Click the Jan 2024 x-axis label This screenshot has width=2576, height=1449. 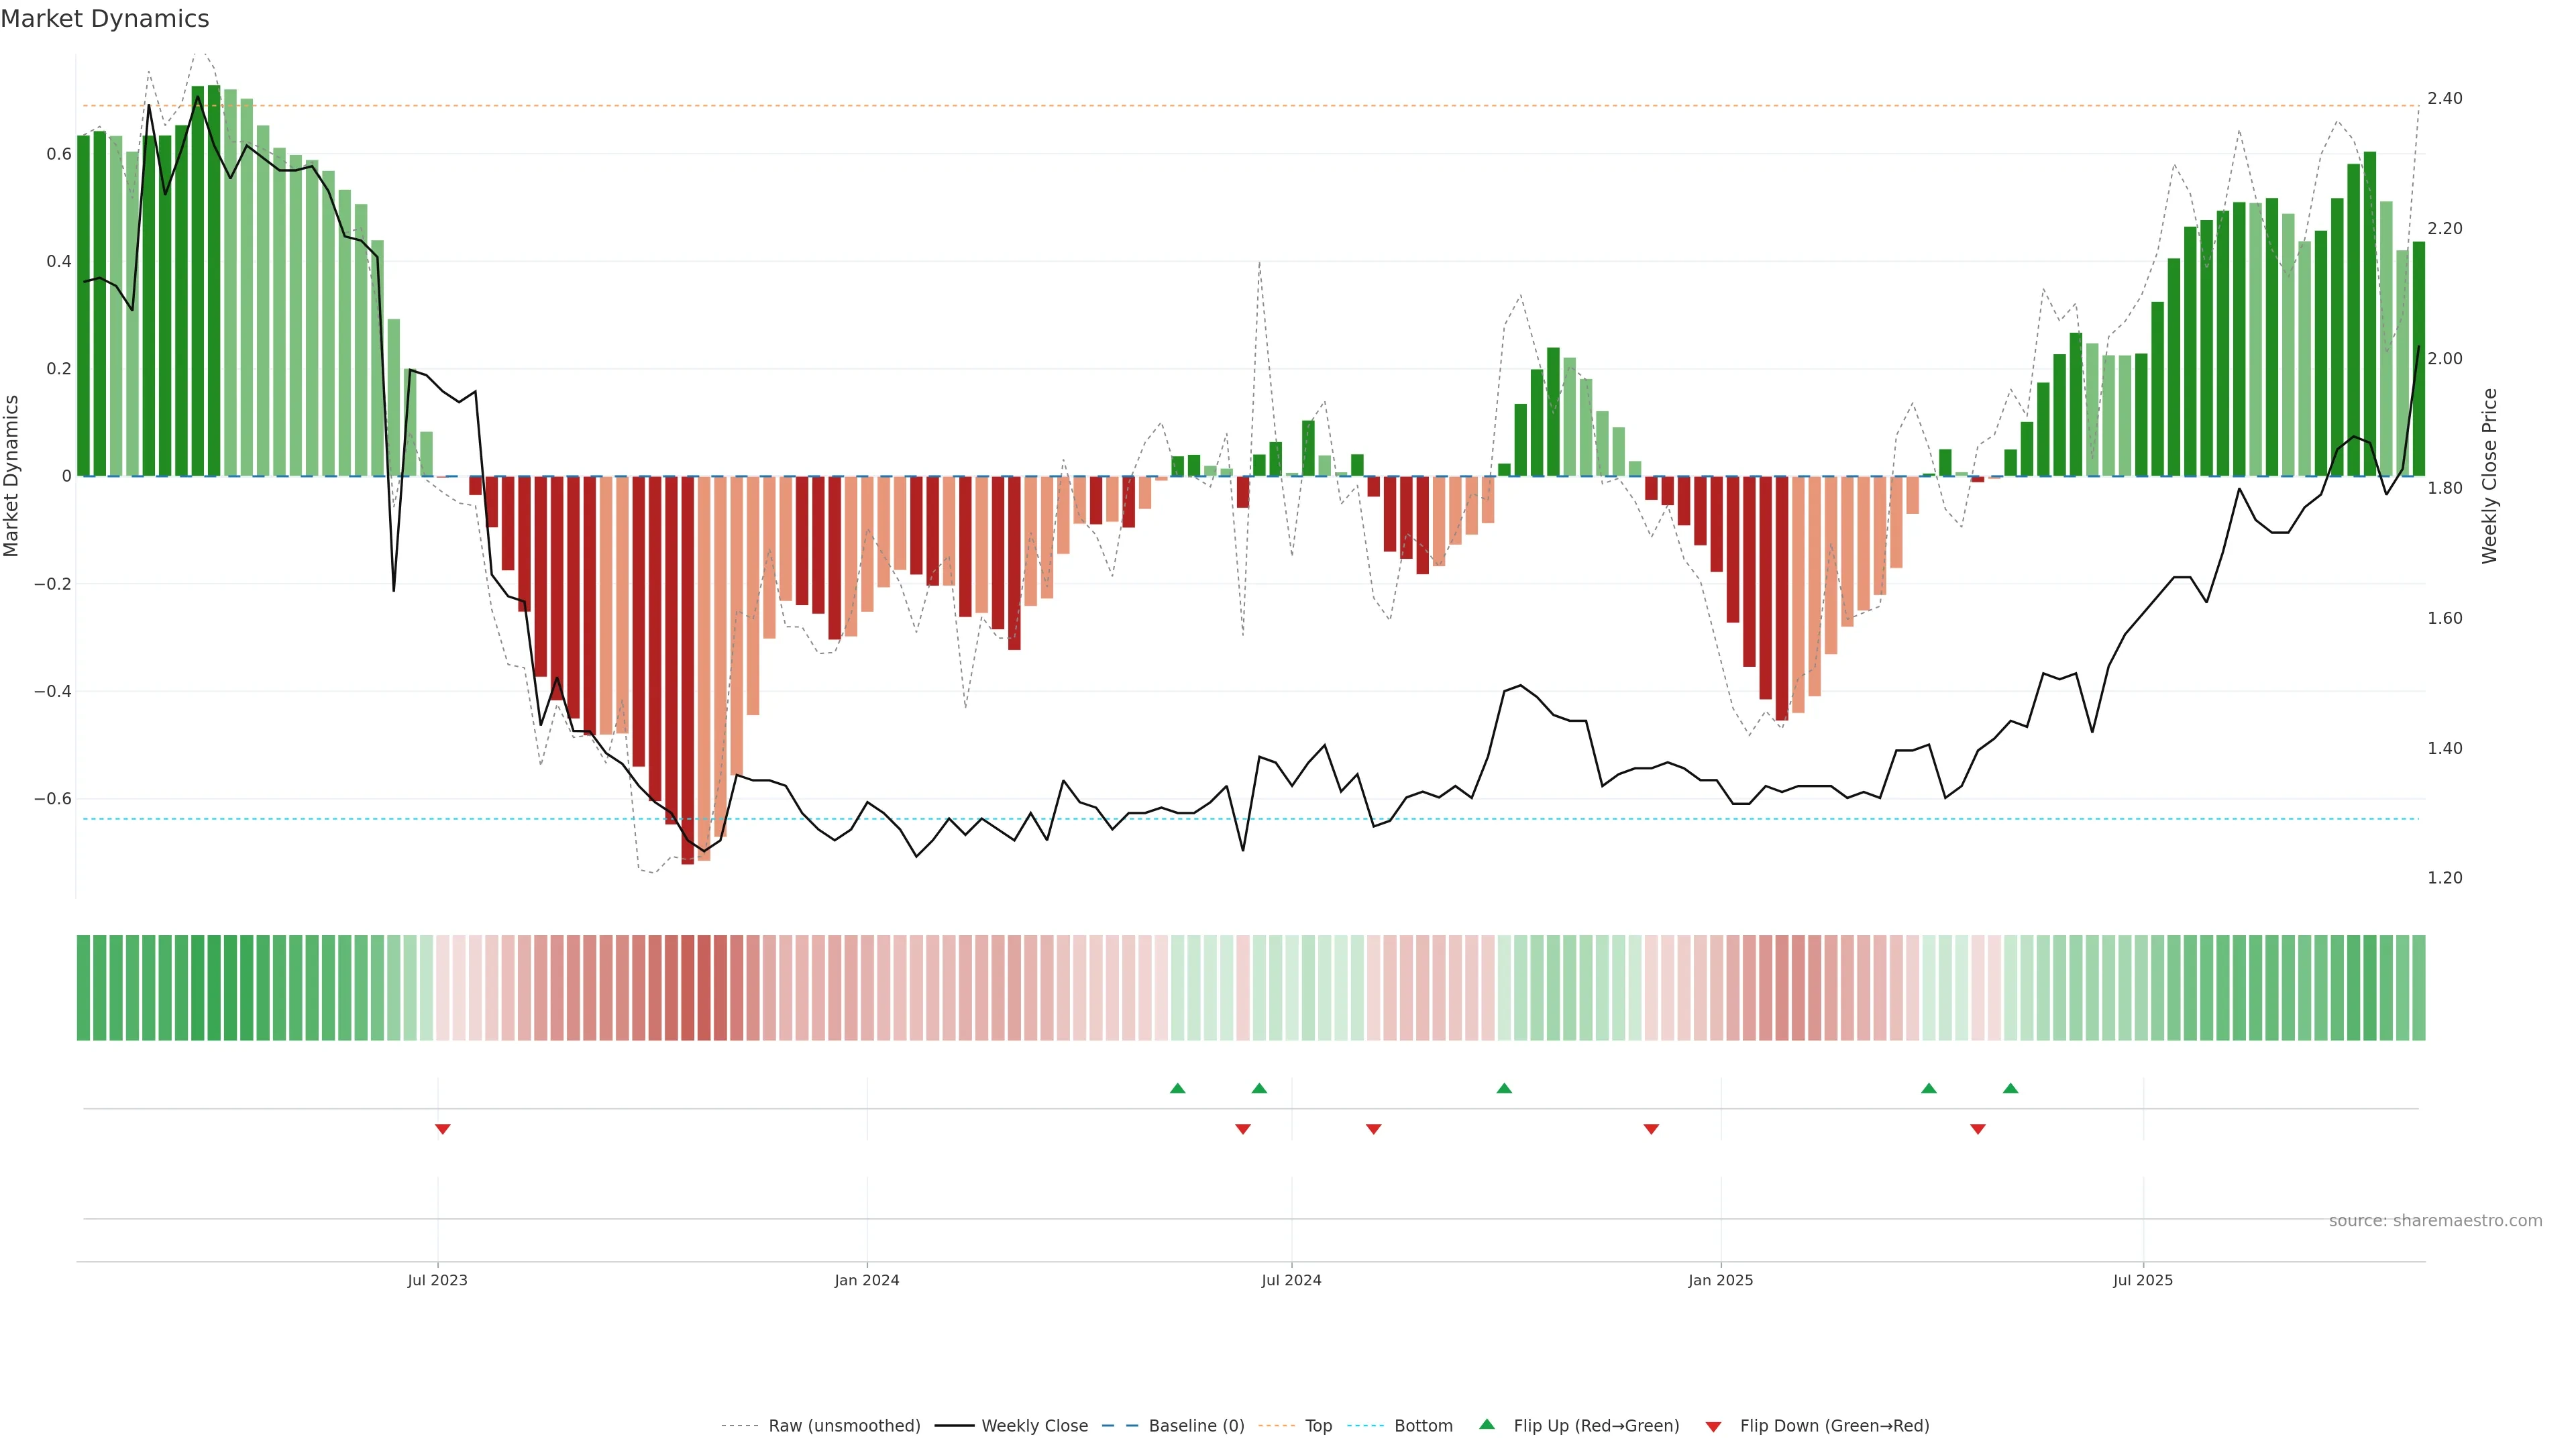[866, 1280]
